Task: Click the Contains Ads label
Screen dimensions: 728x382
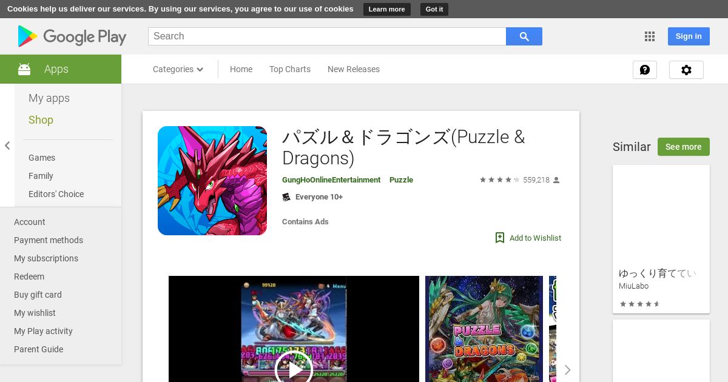Action: pyautogui.click(x=305, y=222)
